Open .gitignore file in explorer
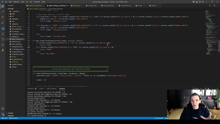This screenshot has width=220, height=124. (15, 24)
